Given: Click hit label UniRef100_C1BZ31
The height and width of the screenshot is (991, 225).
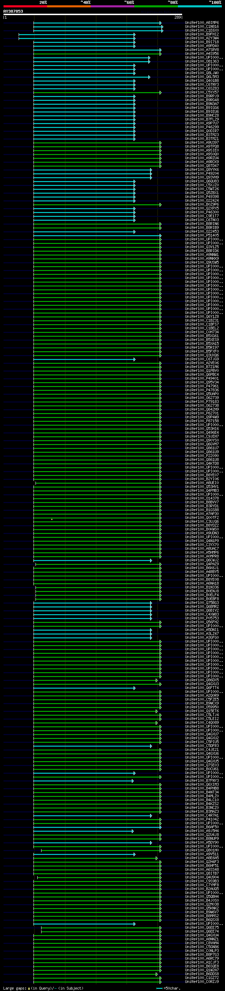Looking at the screenshot, I should click(x=202, y=320).
